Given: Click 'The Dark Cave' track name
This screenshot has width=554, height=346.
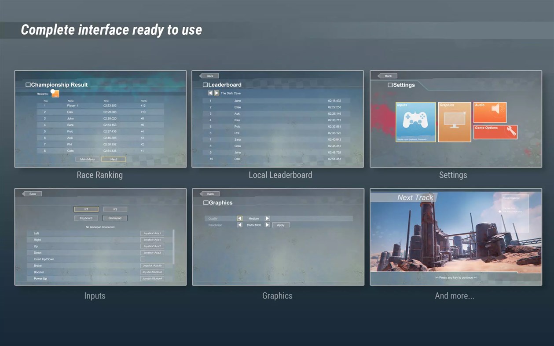Looking at the screenshot, I should [x=231, y=93].
